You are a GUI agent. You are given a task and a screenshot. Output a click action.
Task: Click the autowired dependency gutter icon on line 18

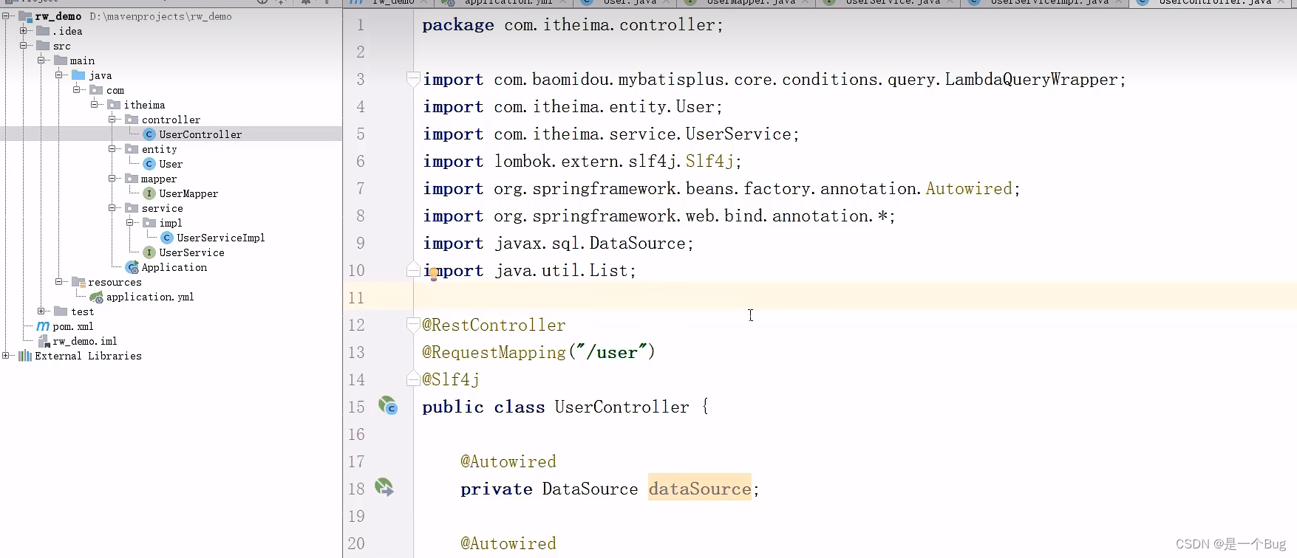tap(384, 487)
